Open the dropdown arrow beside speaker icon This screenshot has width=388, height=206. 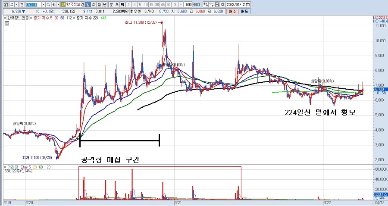tap(58, 4)
